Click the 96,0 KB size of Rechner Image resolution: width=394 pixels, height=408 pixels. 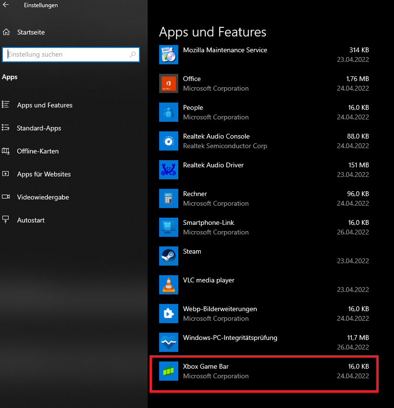[358, 194]
